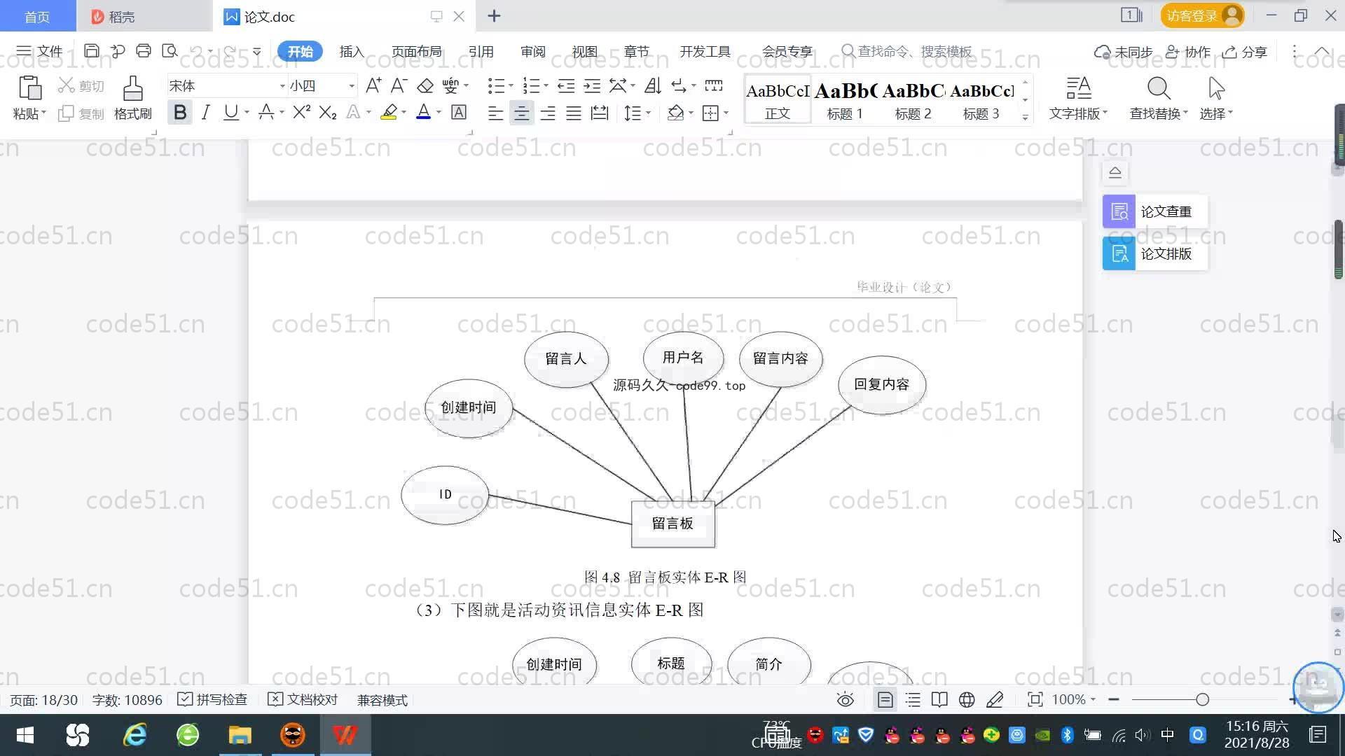The height and width of the screenshot is (756, 1345).
Task: Click the Format Painter brush icon
Action: point(133,89)
